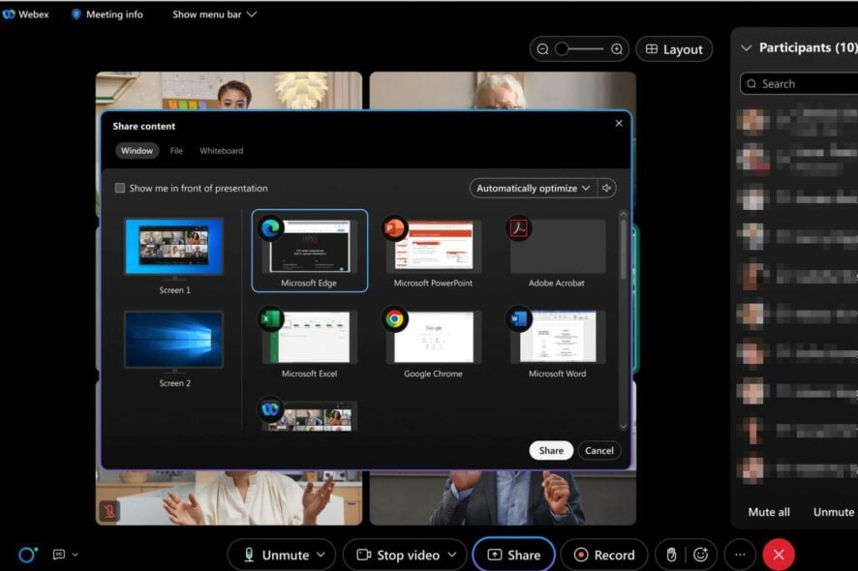Switch to the File tab
This screenshot has width=858, height=571.
pos(176,151)
